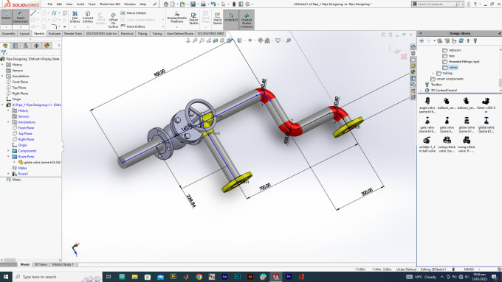This screenshot has width=502, height=282.
Task: Click Convert Entities tool
Action: coord(88,17)
